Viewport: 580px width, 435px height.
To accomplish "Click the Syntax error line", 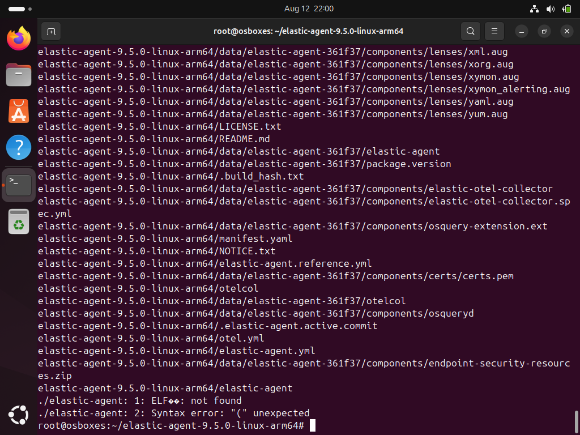I will coord(174,413).
